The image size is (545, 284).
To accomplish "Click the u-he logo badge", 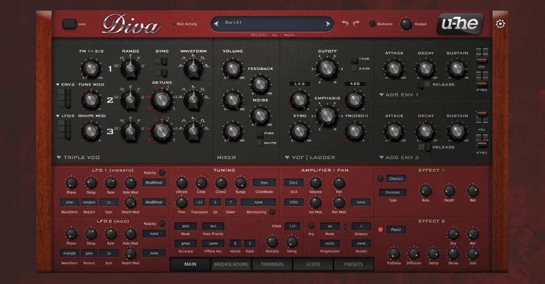I will tap(460, 24).
